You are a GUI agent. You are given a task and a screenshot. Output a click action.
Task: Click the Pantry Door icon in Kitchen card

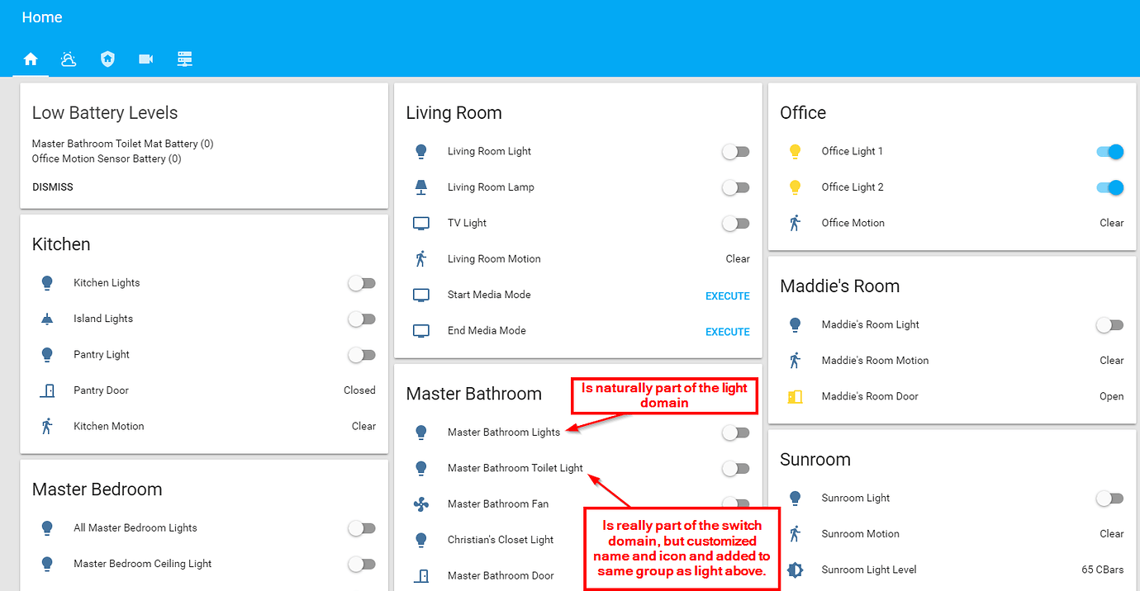coord(47,390)
